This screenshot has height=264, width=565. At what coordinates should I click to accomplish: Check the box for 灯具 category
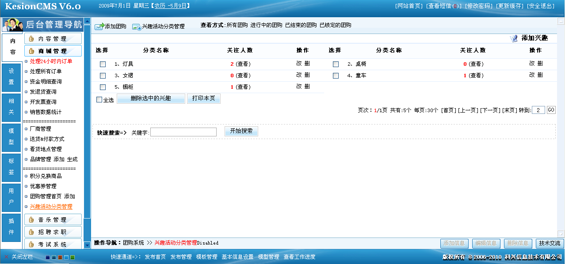coord(103,64)
